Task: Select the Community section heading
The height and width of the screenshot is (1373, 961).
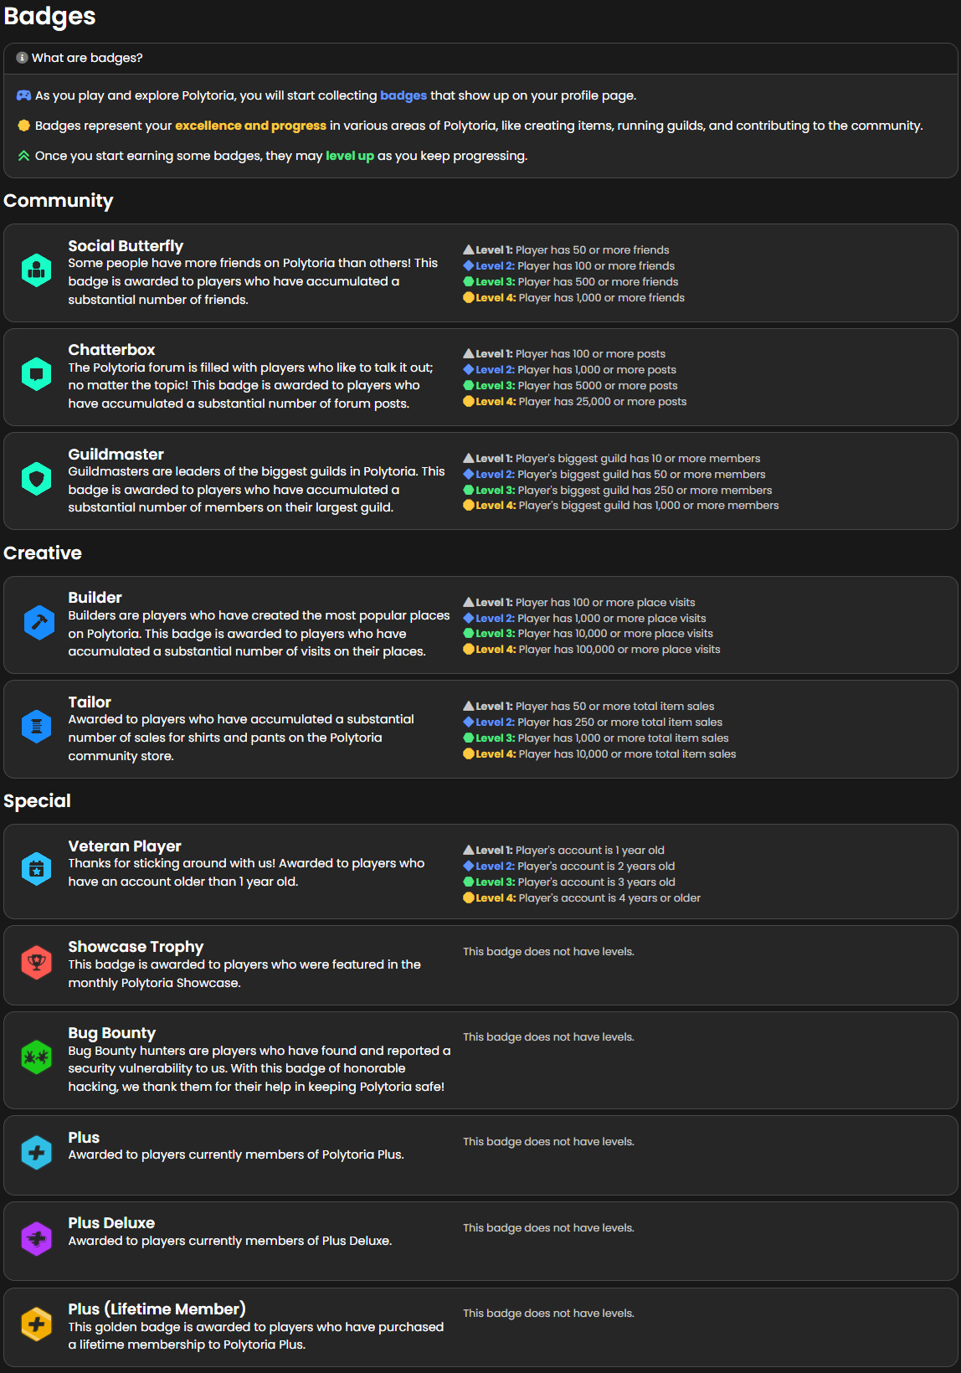Action: (x=59, y=200)
